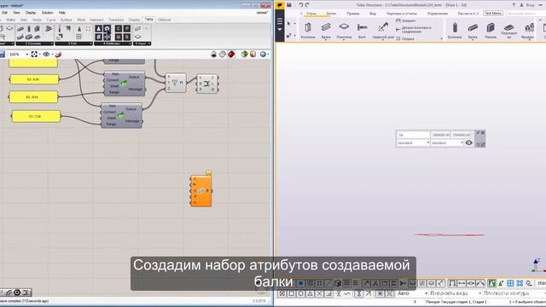Open the Управление ribbon tab in Tekla
This screenshot has width=546, height=307.
[438, 14]
